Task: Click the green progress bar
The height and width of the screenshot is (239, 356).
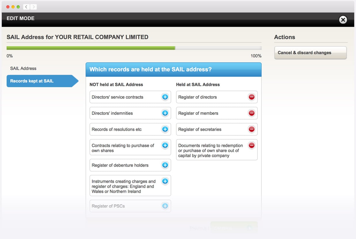Action: (91, 48)
